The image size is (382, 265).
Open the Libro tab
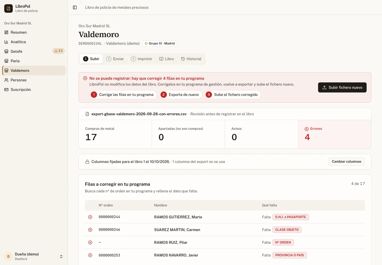click(x=167, y=59)
